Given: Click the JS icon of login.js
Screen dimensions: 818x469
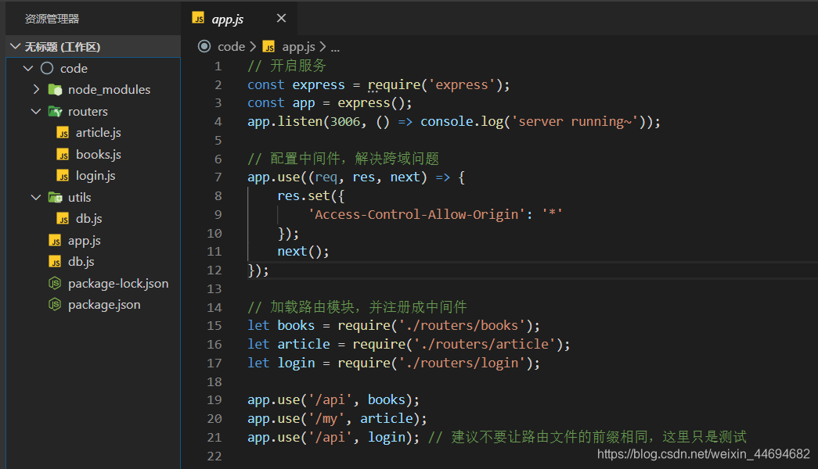Looking at the screenshot, I should click(63, 176).
